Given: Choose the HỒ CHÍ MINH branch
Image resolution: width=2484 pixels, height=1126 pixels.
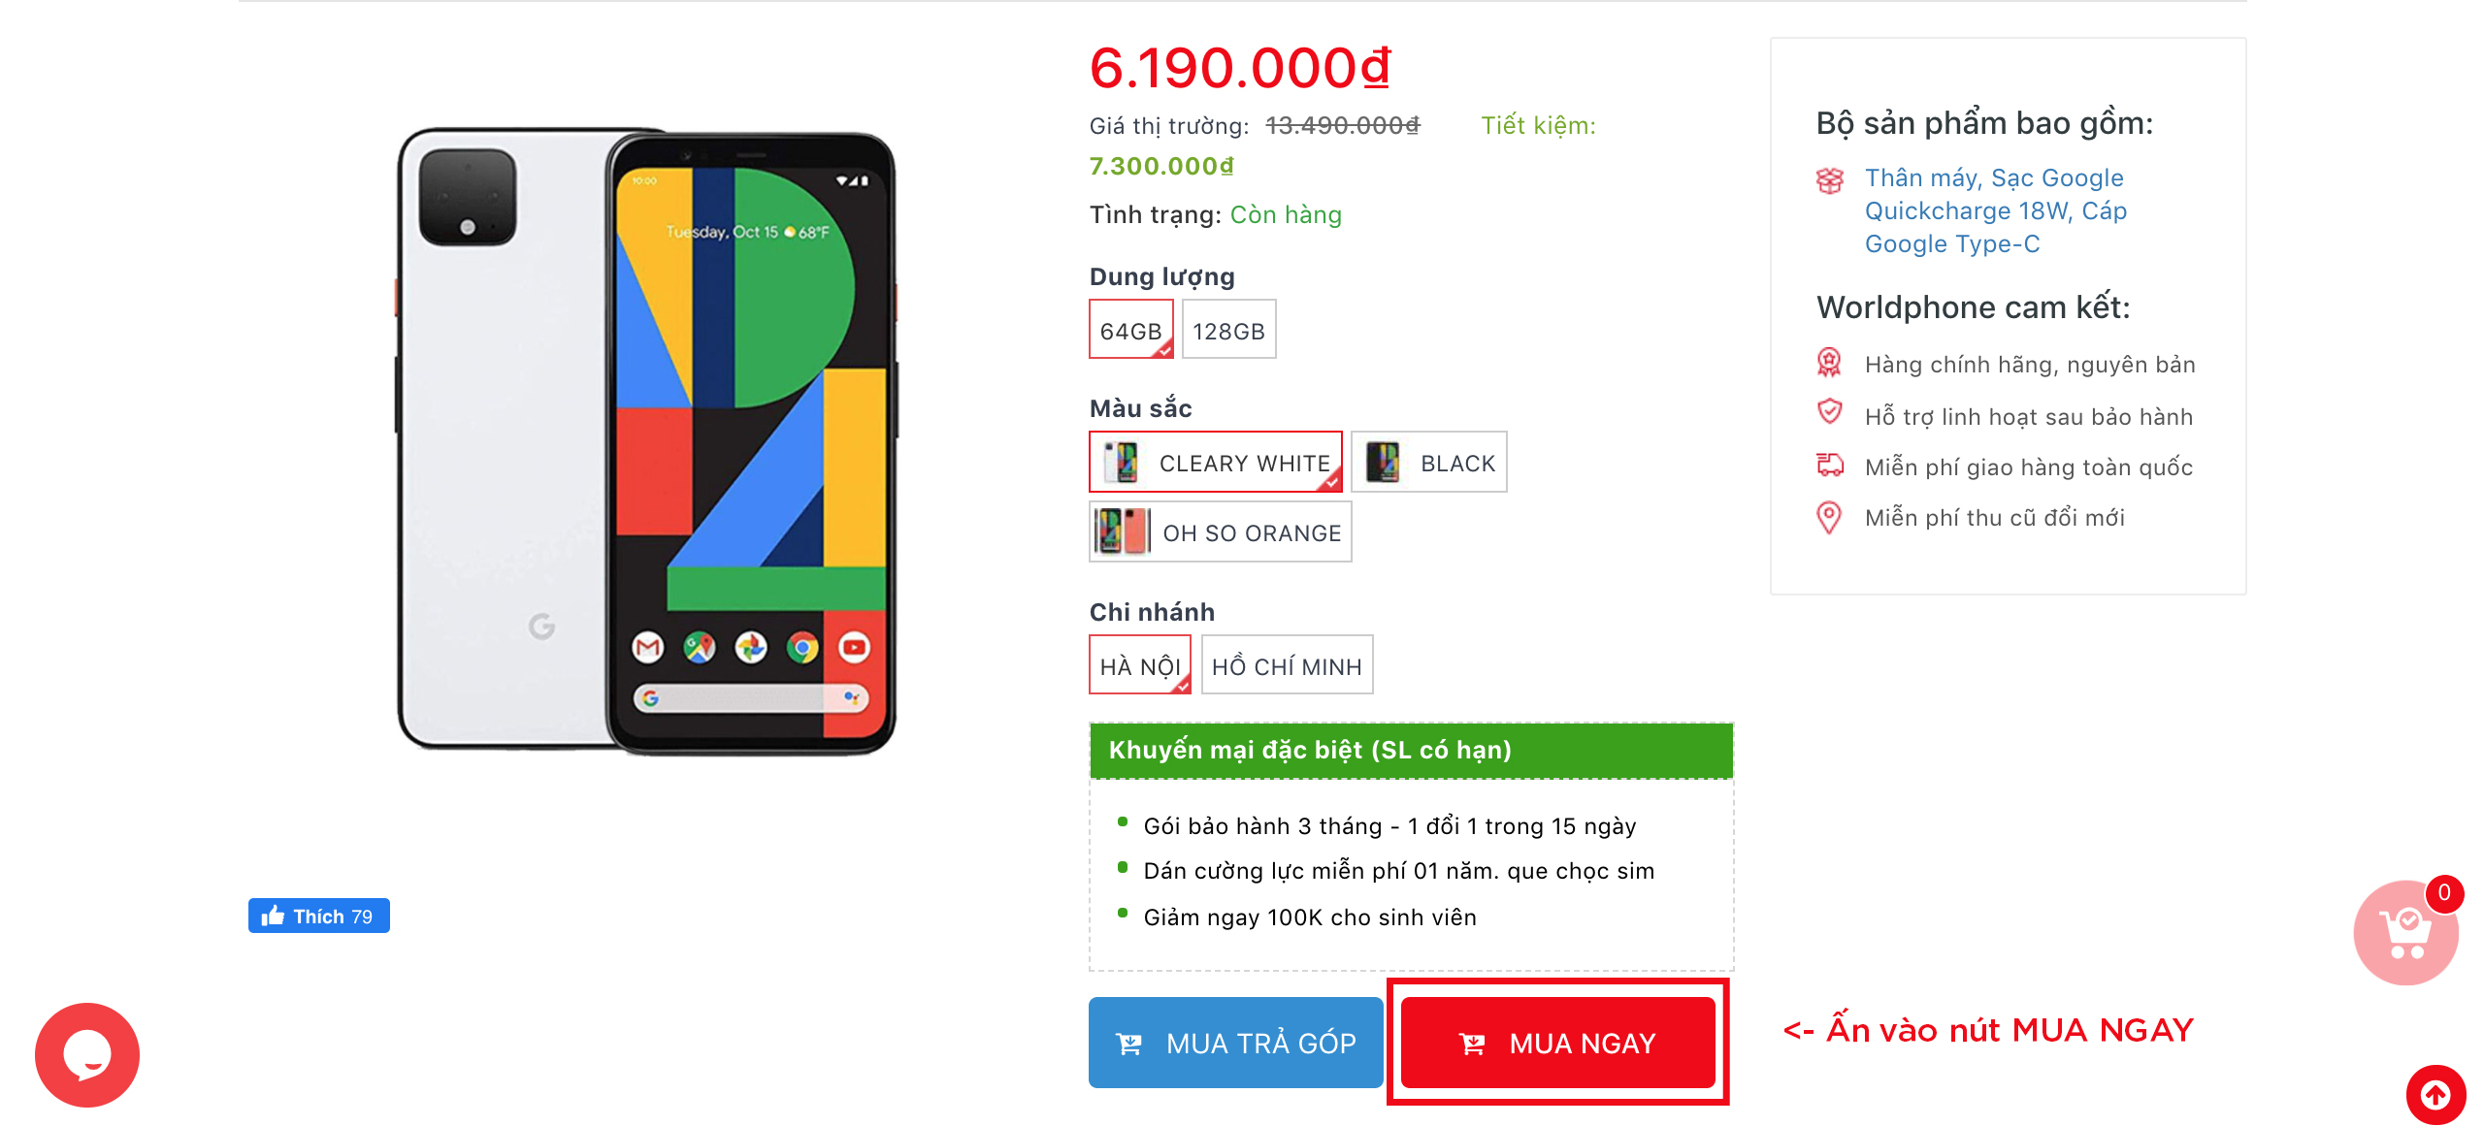Looking at the screenshot, I should 1287,665.
